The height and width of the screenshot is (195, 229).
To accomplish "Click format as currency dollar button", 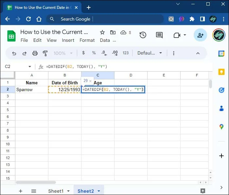I will 83,53.
